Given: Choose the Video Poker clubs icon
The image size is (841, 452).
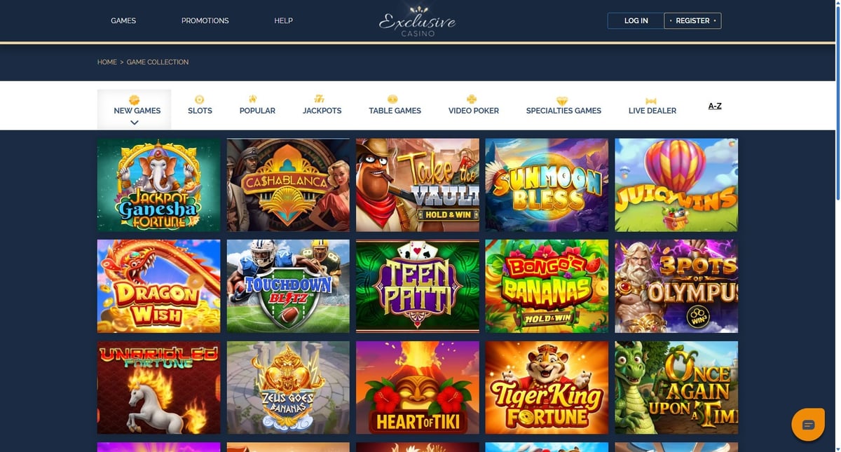Looking at the screenshot, I should [472, 100].
